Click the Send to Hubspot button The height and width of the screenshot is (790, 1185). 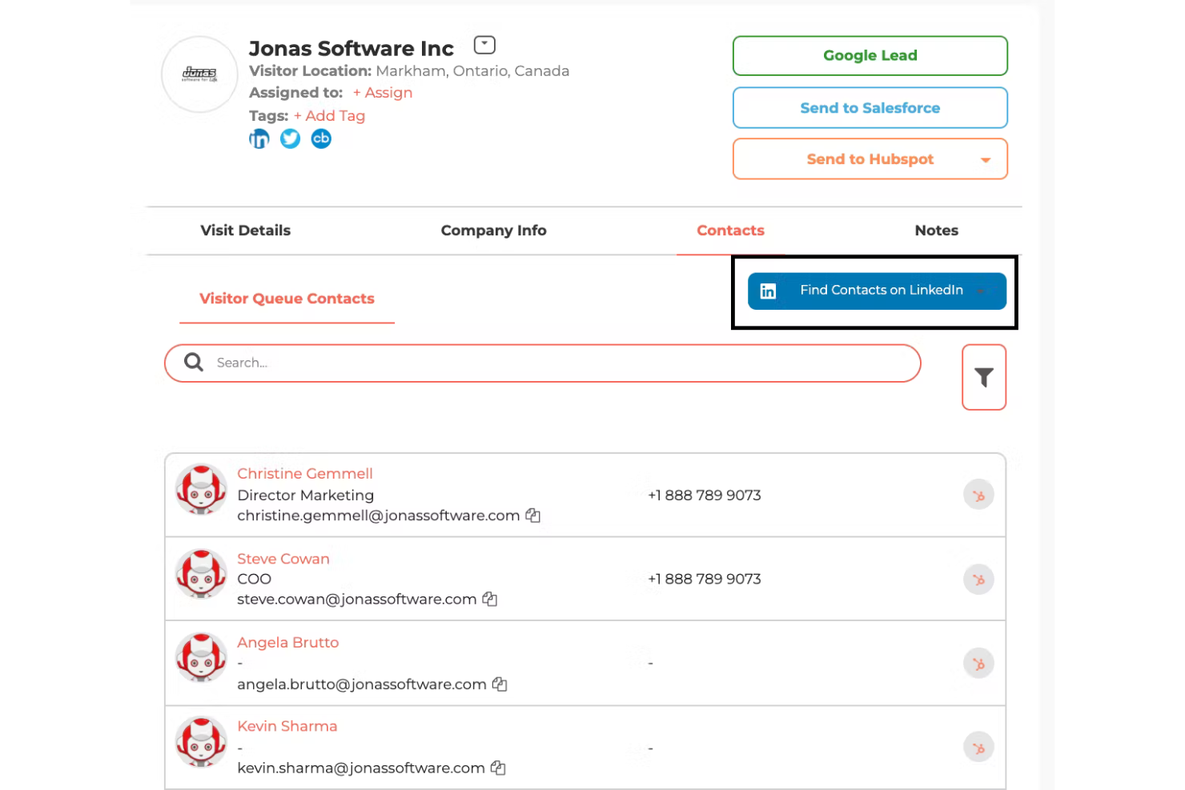[x=870, y=159]
